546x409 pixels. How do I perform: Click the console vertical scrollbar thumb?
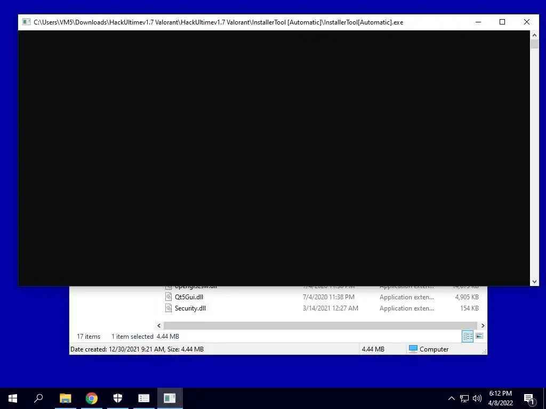pos(534,44)
